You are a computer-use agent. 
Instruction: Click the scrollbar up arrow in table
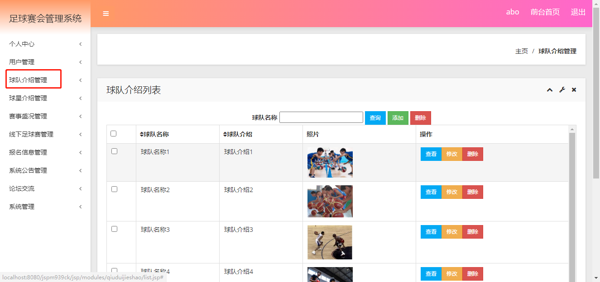point(572,130)
